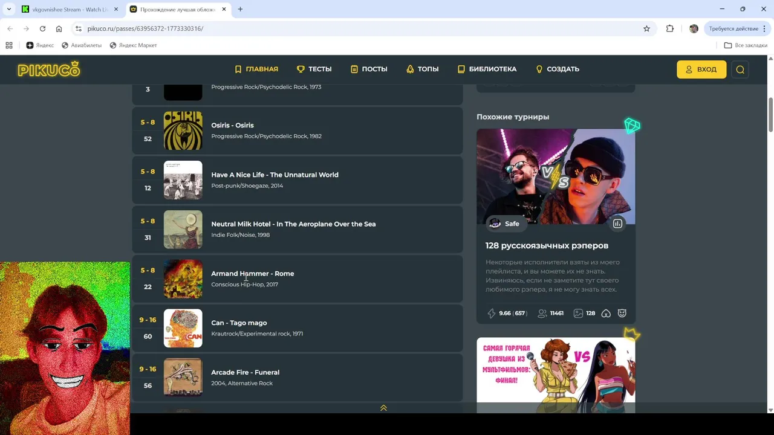The height and width of the screenshot is (435, 774).
Task: Click the heart icon on rappers card
Action: 606,314
